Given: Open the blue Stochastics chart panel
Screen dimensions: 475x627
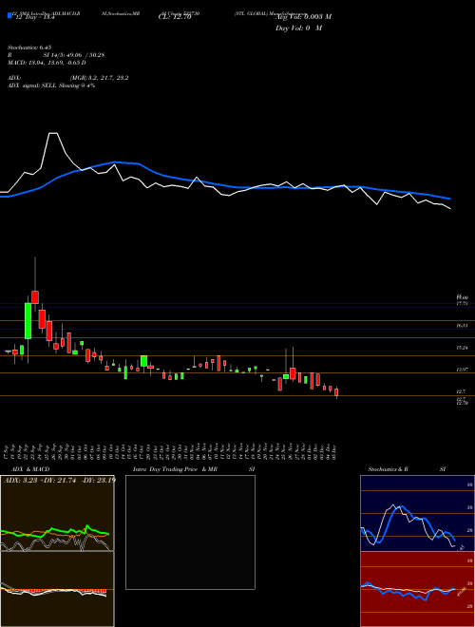Looking at the screenshot, I should 417,513.
